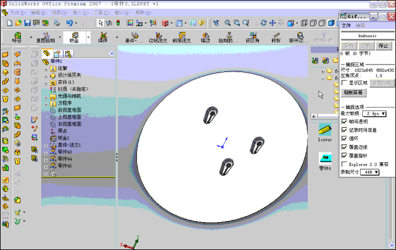396x250 pixels.
Task: Click the 基体-法兰 base flange toolbar icon
Action: pos(134,37)
